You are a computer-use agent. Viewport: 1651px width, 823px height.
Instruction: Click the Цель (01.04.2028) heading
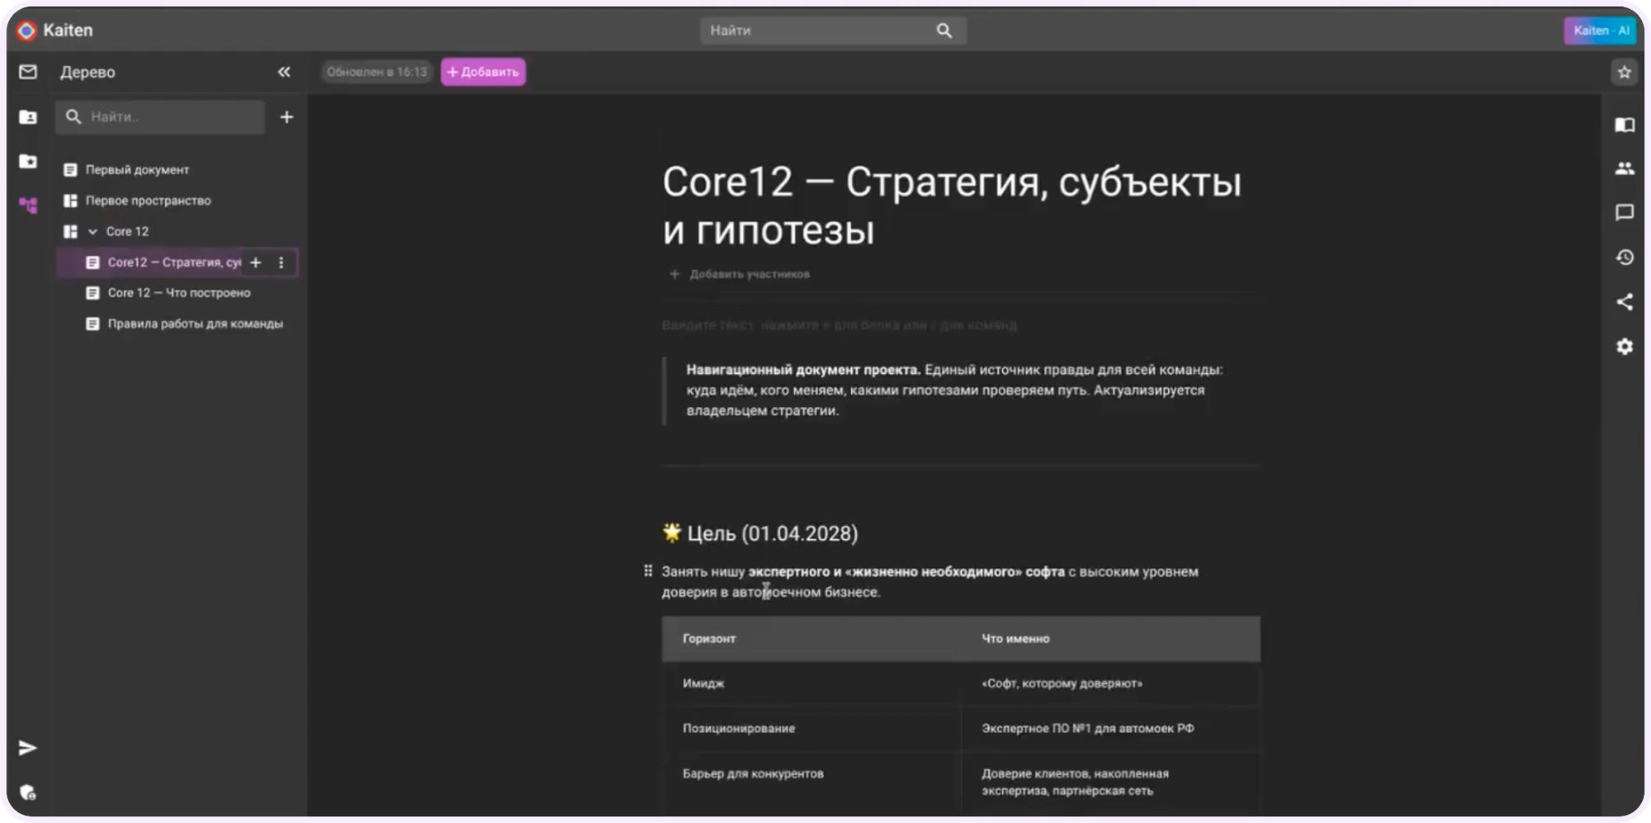coord(760,533)
